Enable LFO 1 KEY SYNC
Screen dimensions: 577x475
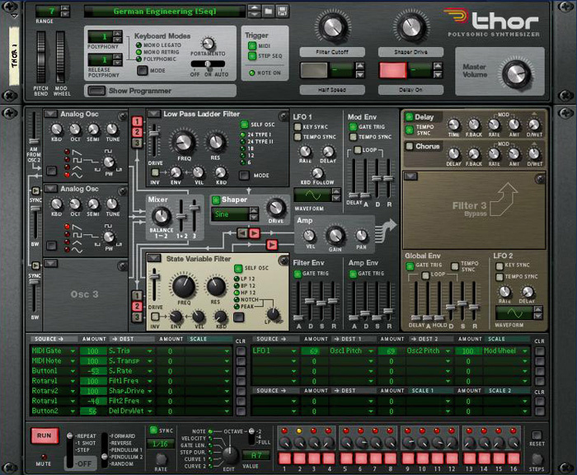(x=298, y=127)
